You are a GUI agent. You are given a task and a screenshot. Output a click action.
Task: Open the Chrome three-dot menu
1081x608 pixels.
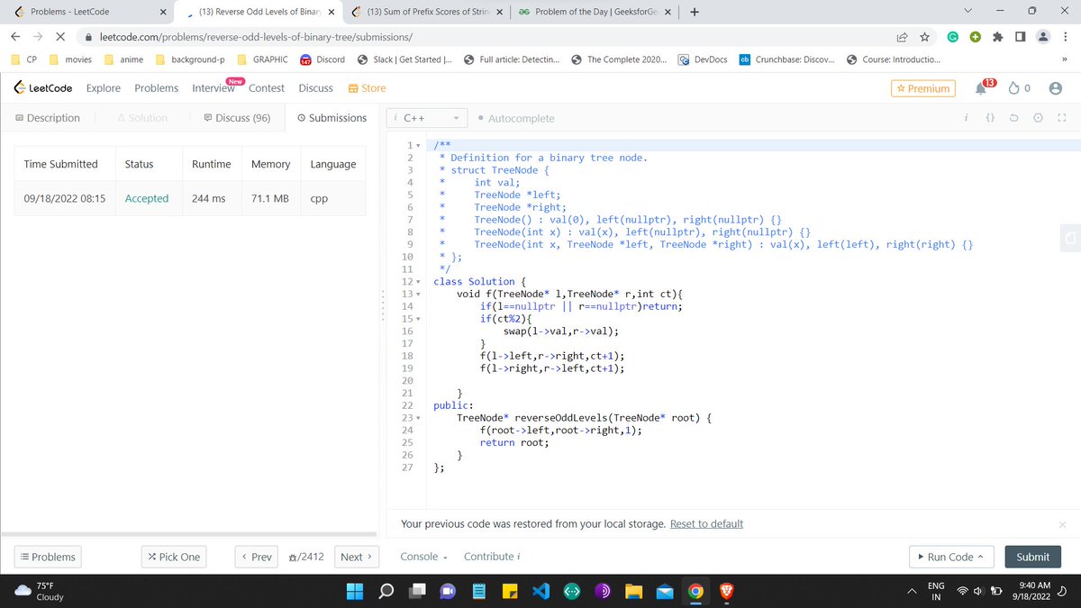1064,37
